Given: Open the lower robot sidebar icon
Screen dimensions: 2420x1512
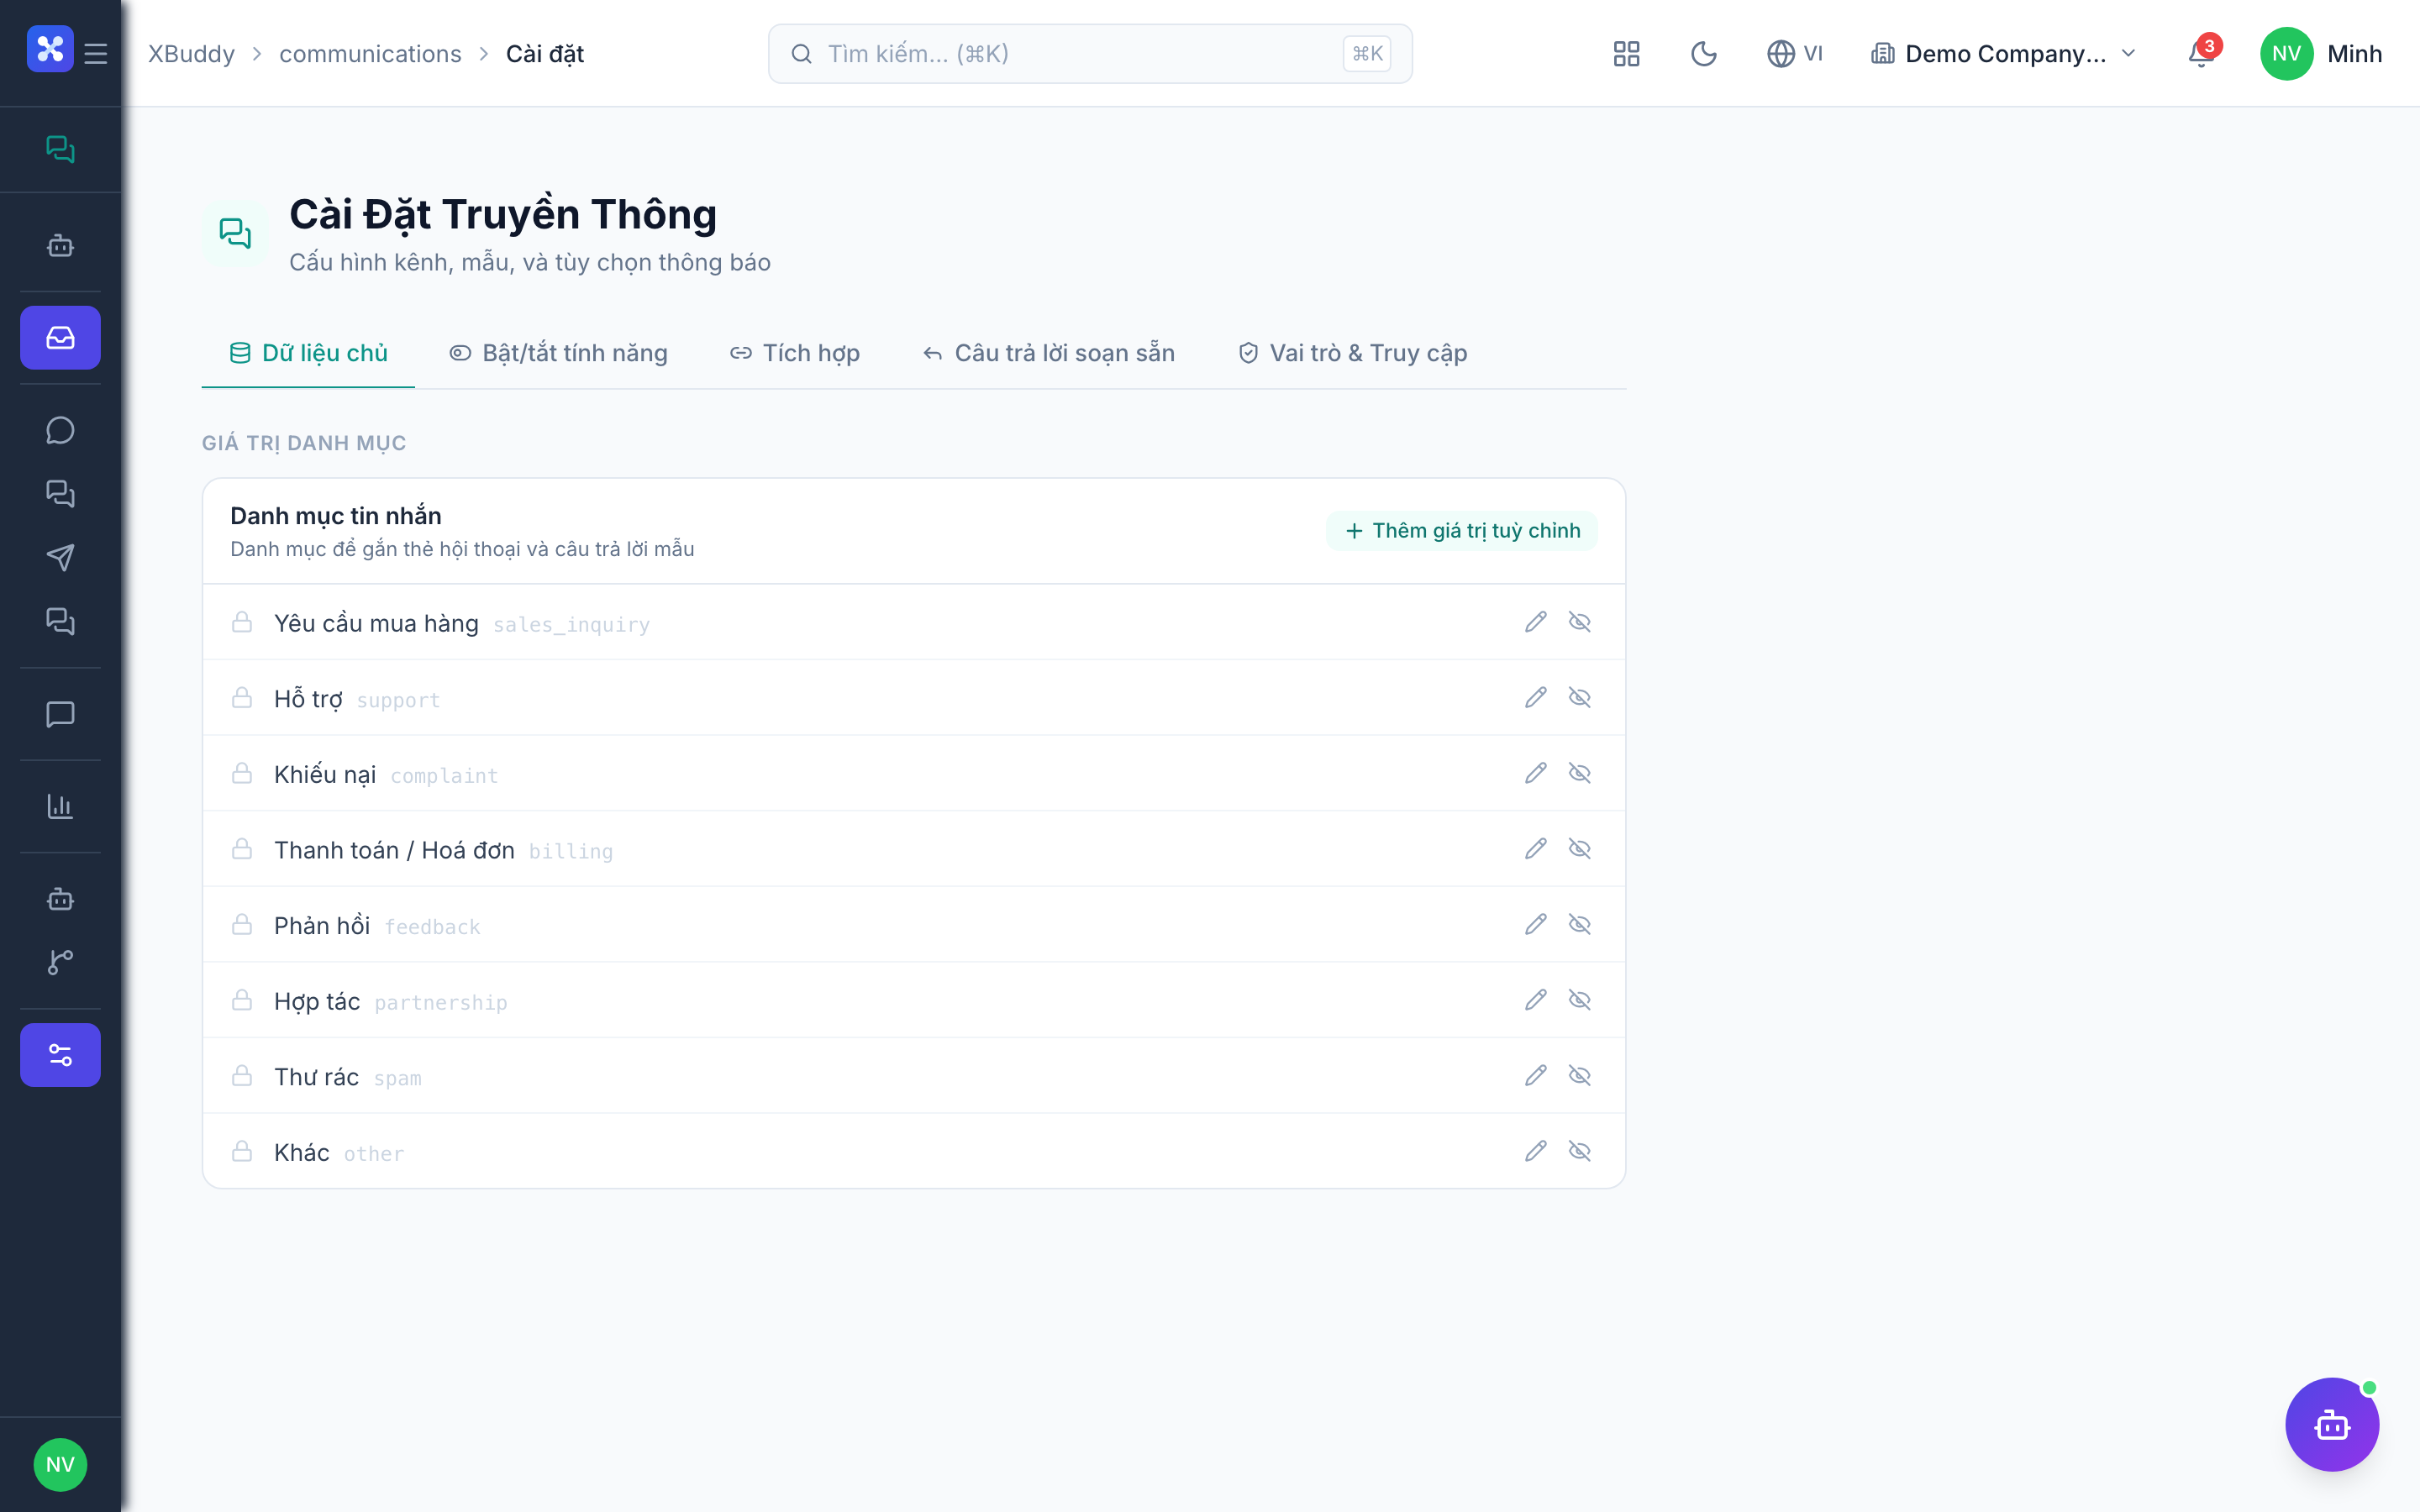Looking at the screenshot, I should (60, 898).
